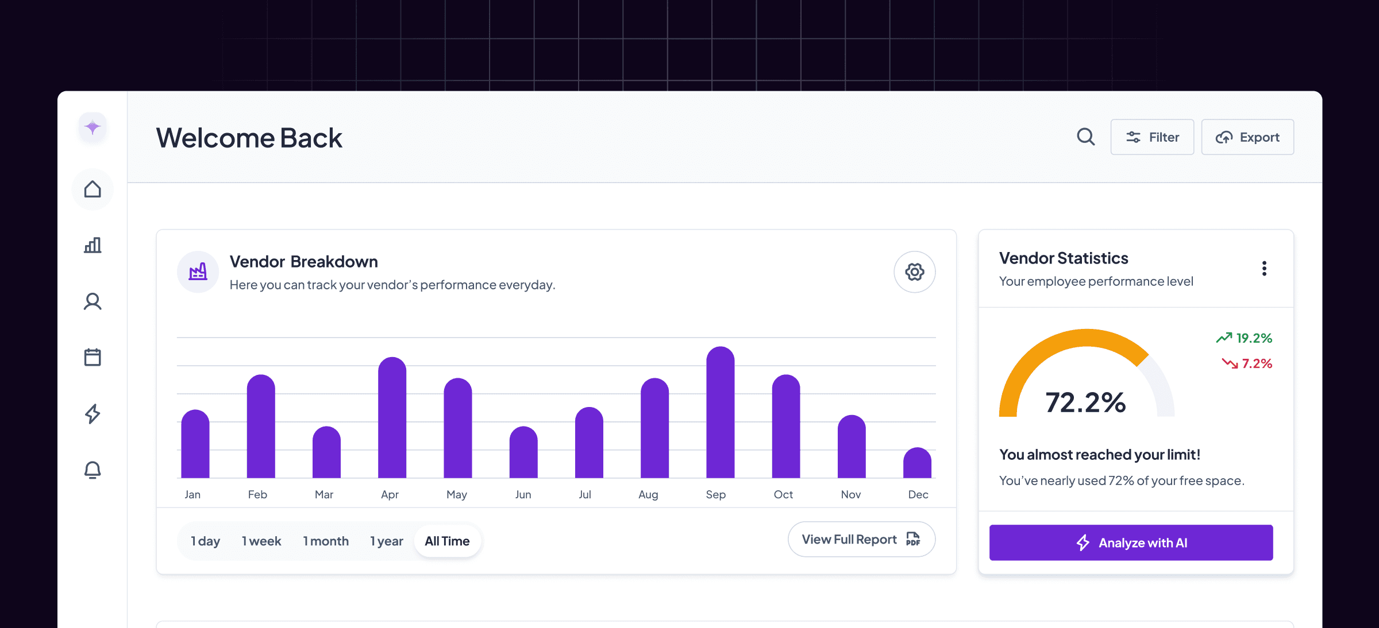The width and height of the screenshot is (1379, 628).
Task: Click the lightning bolt sidebar icon
Action: (x=93, y=413)
